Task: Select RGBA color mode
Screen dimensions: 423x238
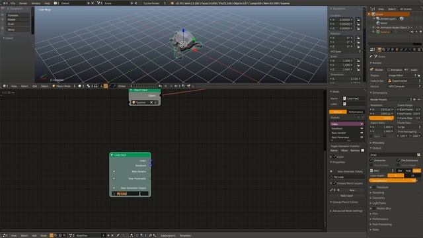Action: click(417, 171)
